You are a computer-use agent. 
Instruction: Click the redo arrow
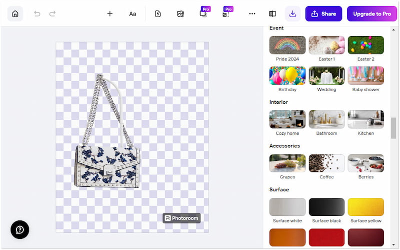click(x=52, y=14)
